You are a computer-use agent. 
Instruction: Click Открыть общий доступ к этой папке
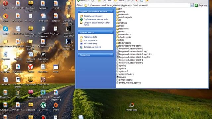97,24
